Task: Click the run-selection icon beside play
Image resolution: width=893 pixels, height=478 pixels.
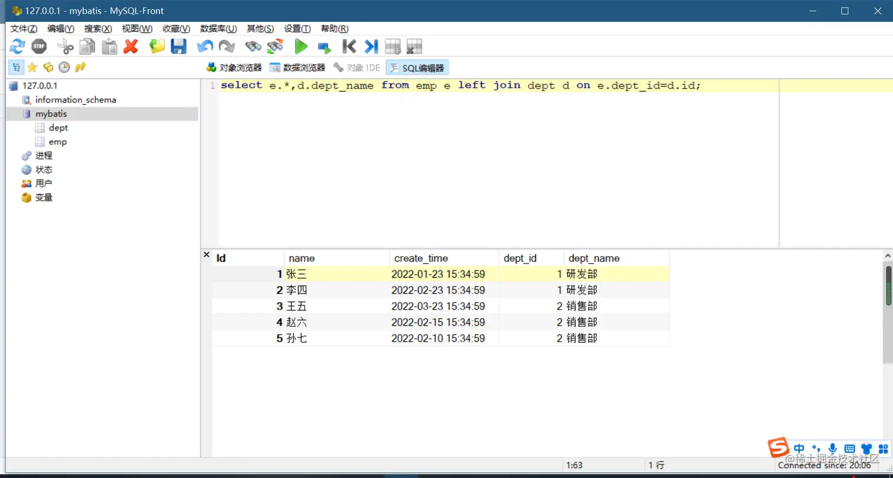Action: tap(324, 47)
